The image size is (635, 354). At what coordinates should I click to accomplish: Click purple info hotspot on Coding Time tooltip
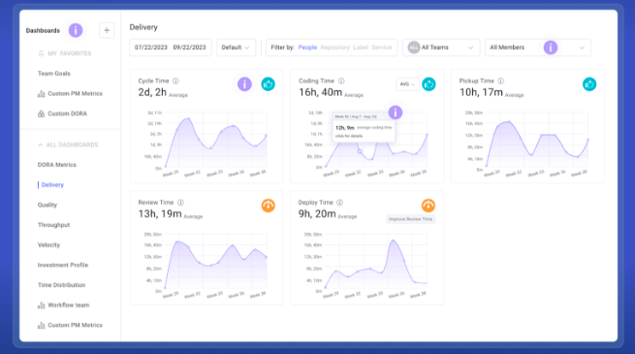coord(396,113)
